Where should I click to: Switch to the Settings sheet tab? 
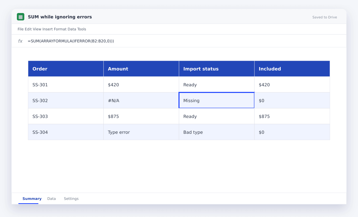click(71, 199)
